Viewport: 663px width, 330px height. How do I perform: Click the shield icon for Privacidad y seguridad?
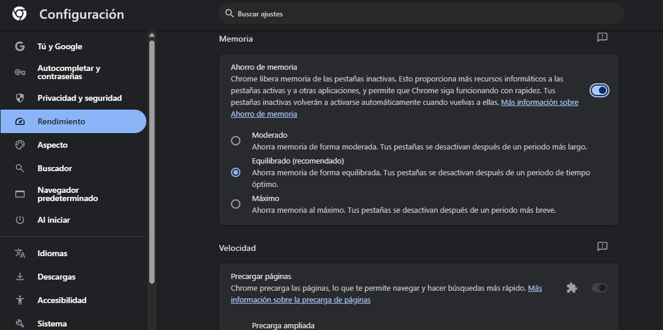point(20,98)
